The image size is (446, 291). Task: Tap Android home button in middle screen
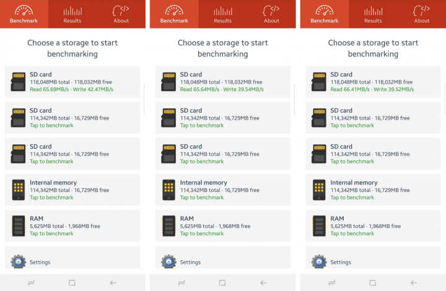[222, 283]
